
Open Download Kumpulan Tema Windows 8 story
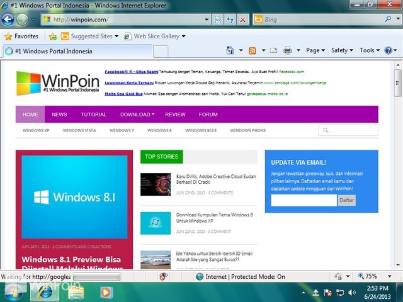[215, 218]
